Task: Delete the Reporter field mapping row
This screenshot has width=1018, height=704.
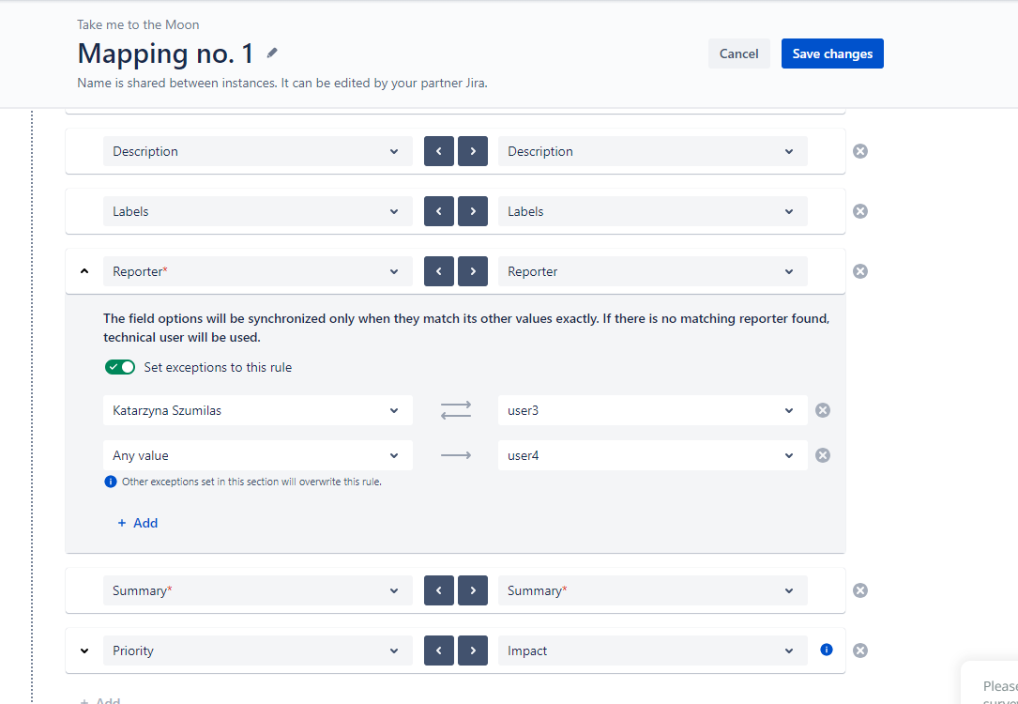Action: (x=860, y=271)
